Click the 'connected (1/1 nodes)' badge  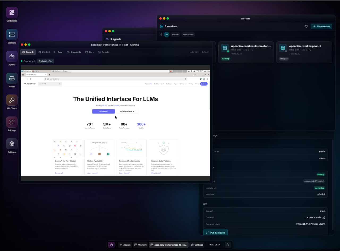point(314,181)
